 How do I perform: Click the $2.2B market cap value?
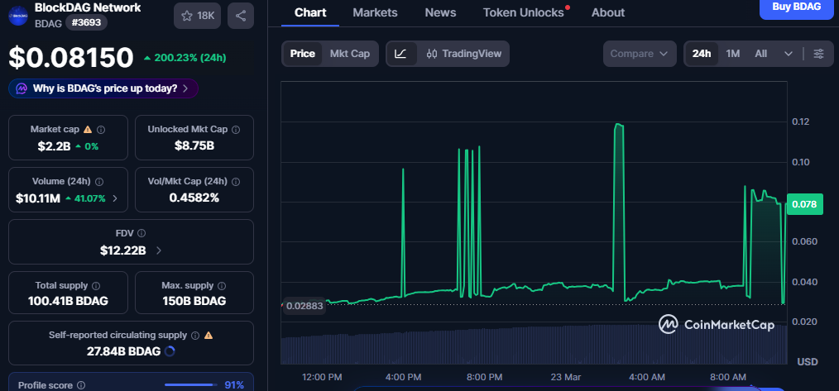pos(54,146)
